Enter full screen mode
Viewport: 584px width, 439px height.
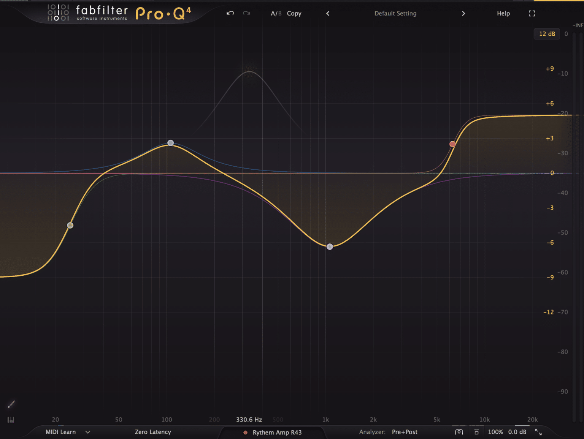532,13
